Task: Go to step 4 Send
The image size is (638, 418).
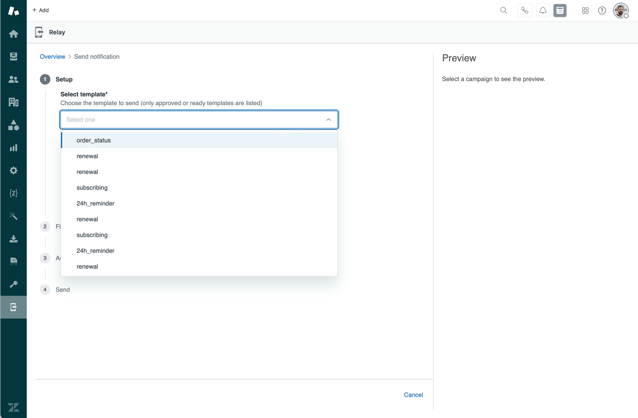Action: pos(63,290)
